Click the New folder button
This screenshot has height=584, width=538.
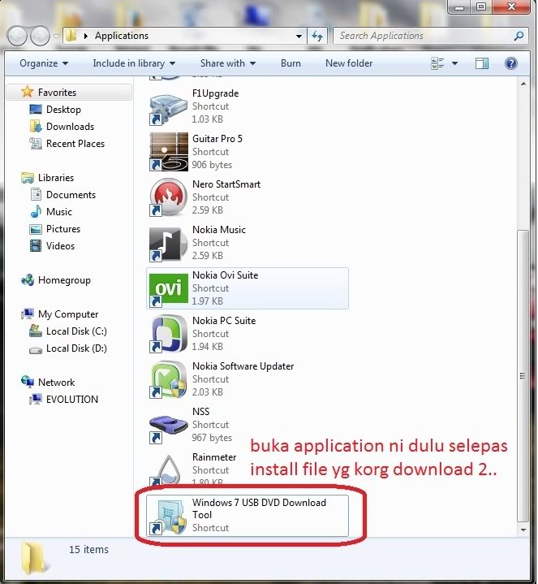coord(349,63)
